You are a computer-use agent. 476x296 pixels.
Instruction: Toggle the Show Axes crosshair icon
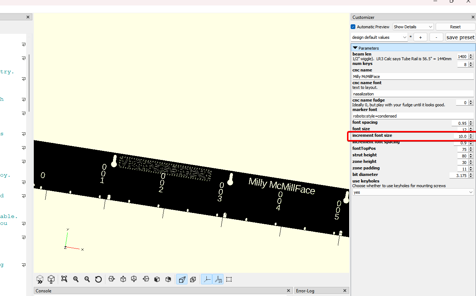point(206,279)
